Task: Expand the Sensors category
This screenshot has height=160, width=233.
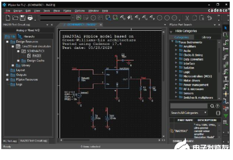Action: click(x=176, y=93)
